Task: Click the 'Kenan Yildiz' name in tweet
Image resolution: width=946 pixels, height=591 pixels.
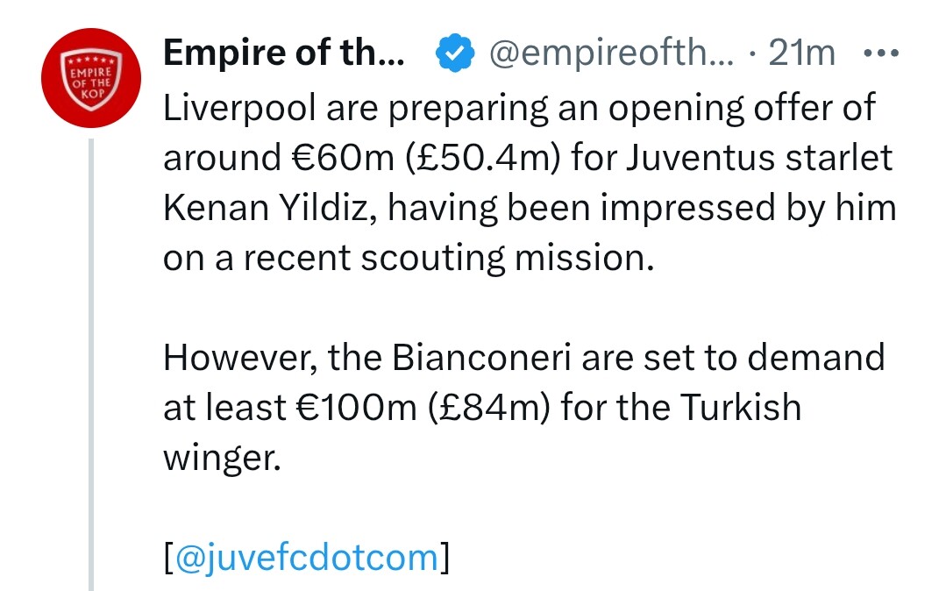Action: click(x=266, y=209)
